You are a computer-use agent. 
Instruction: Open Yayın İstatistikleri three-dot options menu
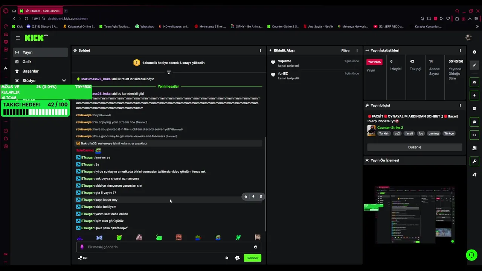click(460, 50)
